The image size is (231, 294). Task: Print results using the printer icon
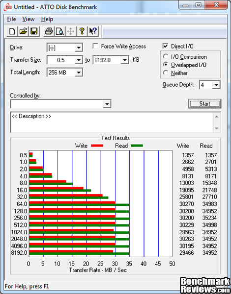[x=49, y=31]
